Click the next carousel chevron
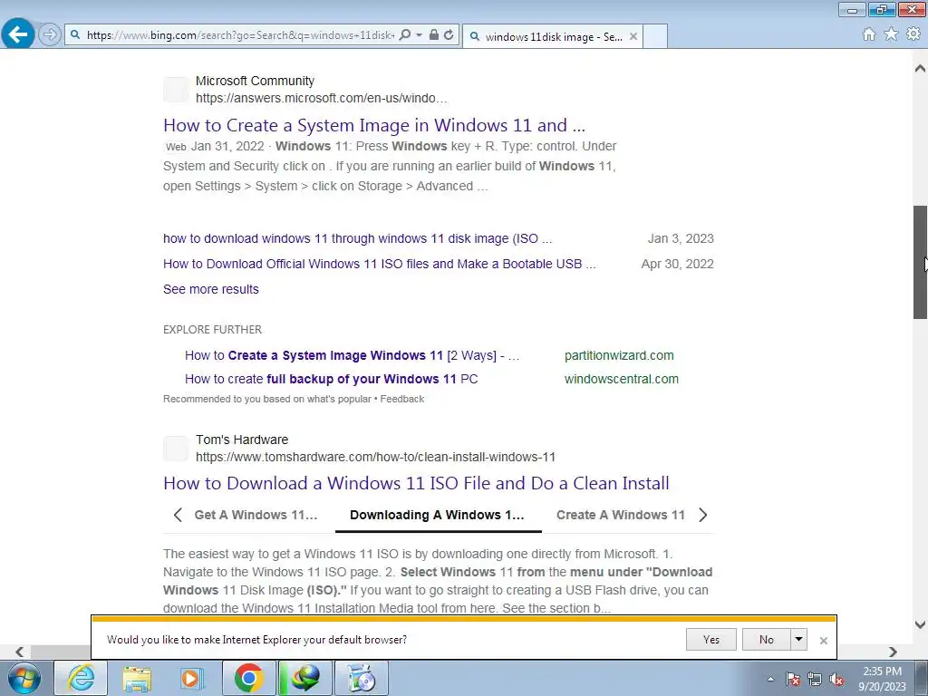The height and width of the screenshot is (696, 928). [x=702, y=515]
